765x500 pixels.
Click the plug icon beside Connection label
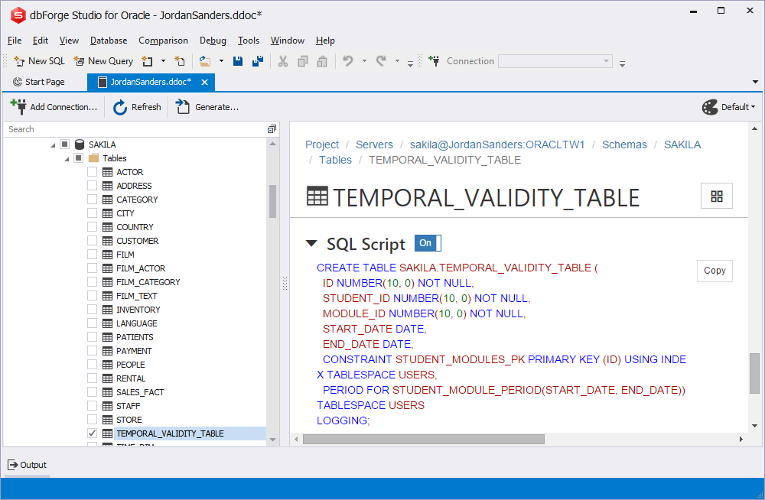pos(434,61)
